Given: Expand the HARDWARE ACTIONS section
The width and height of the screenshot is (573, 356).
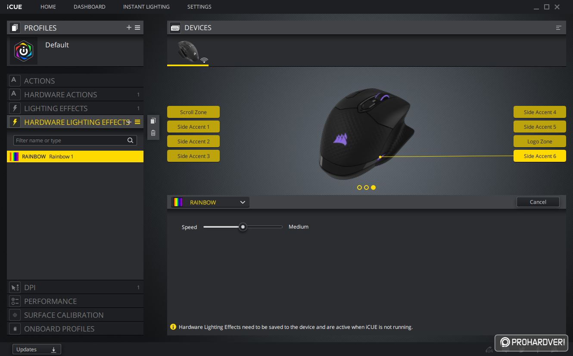Looking at the screenshot, I should tap(75, 95).
